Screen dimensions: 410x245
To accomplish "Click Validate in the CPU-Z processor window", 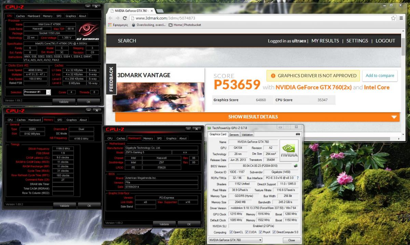I will pyautogui.click(x=64, y=102).
